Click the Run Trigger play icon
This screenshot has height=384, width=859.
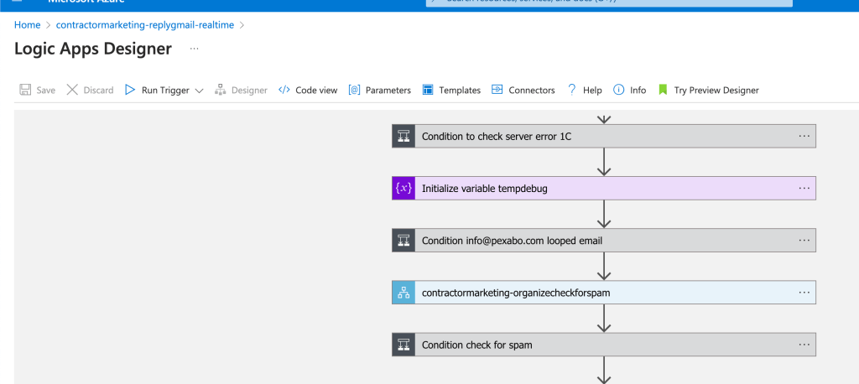[130, 90]
